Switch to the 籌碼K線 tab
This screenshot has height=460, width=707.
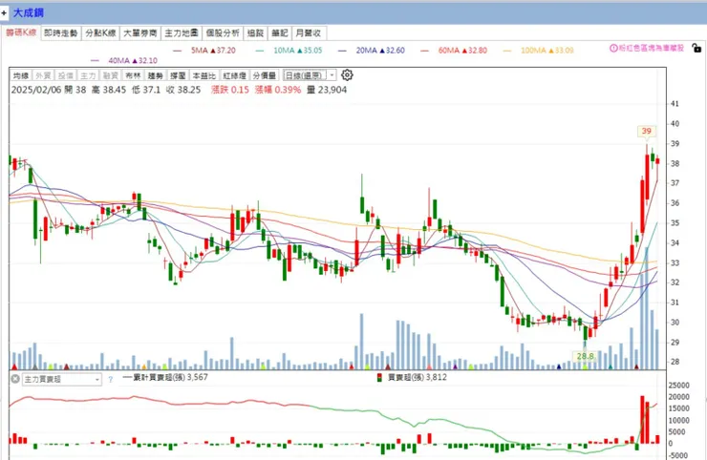(x=21, y=32)
